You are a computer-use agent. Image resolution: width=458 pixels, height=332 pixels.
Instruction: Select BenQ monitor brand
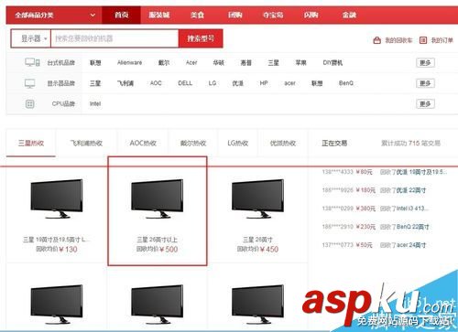click(x=346, y=83)
